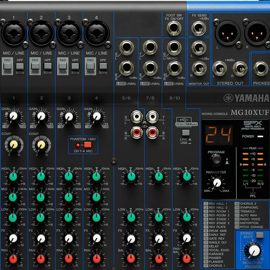Click the channel 10 R line input jack
Viewport: 270px width, 270px height.
[x=174, y=69]
